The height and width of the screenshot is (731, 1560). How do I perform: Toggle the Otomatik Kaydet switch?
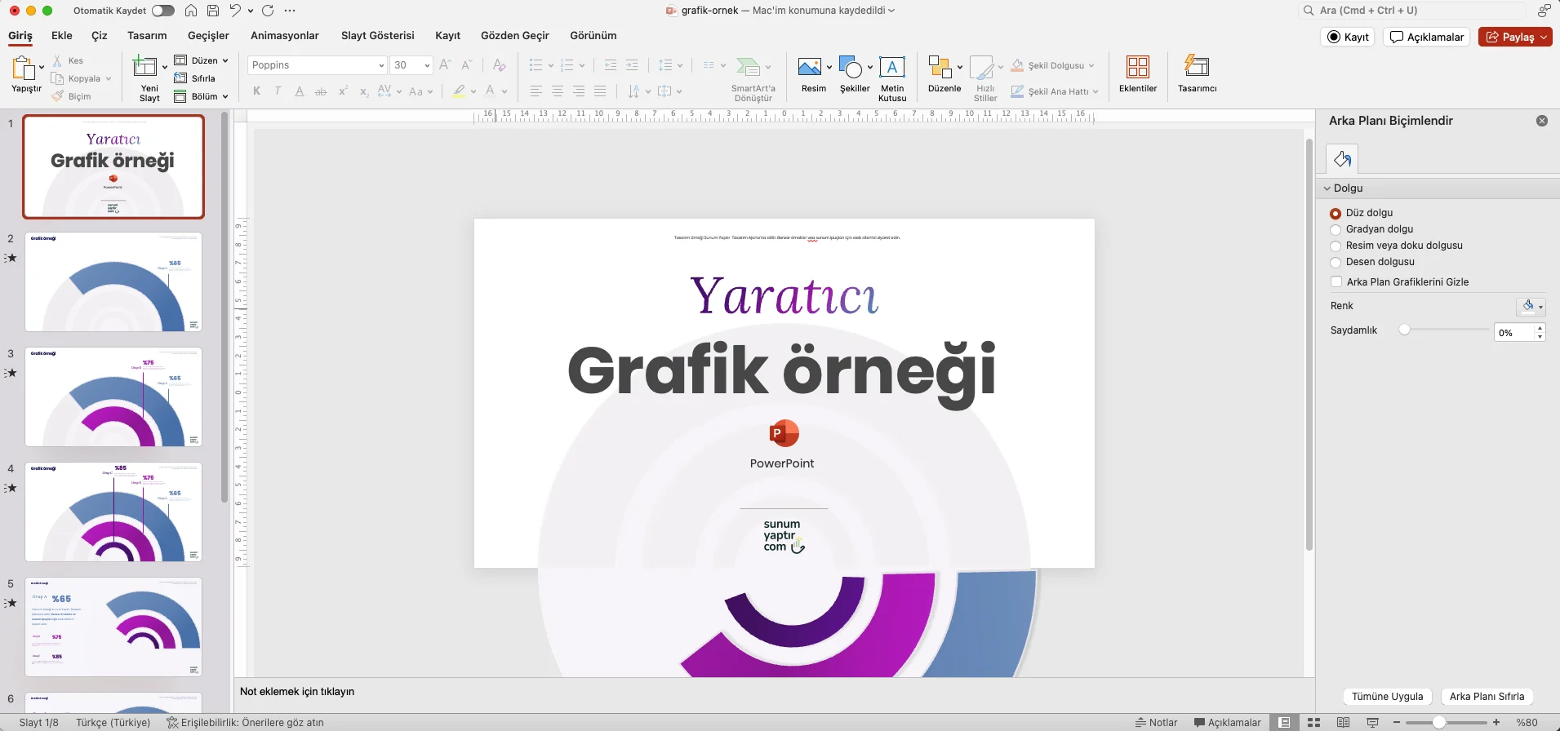click(163, 11)
